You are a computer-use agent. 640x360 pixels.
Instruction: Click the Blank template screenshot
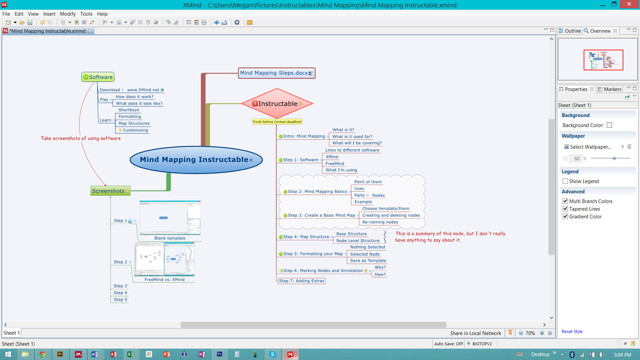[x=170, y=218]
